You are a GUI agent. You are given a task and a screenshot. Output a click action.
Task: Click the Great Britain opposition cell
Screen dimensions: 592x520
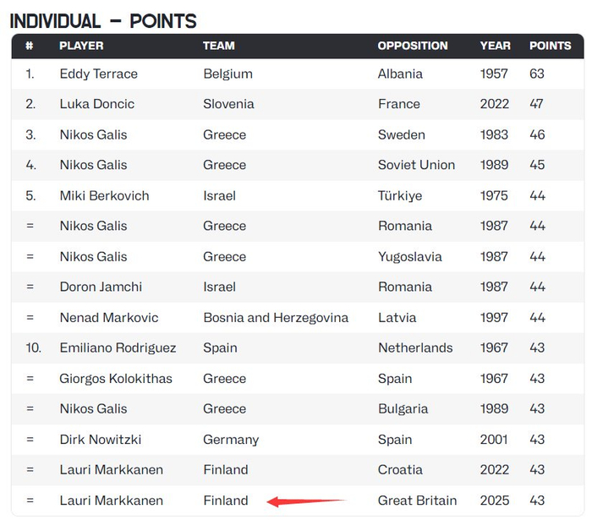click(417, 500)
